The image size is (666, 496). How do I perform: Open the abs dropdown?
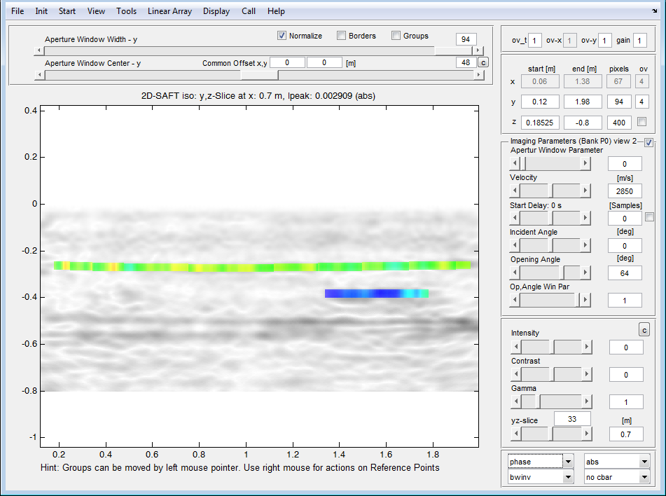(x=645, y=461)
